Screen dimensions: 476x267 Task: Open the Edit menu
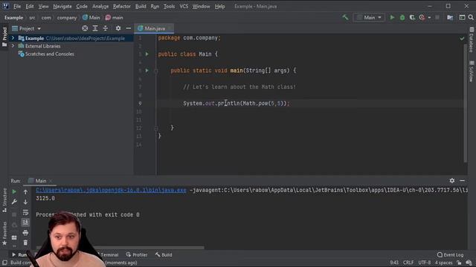[x=30, y=7]
